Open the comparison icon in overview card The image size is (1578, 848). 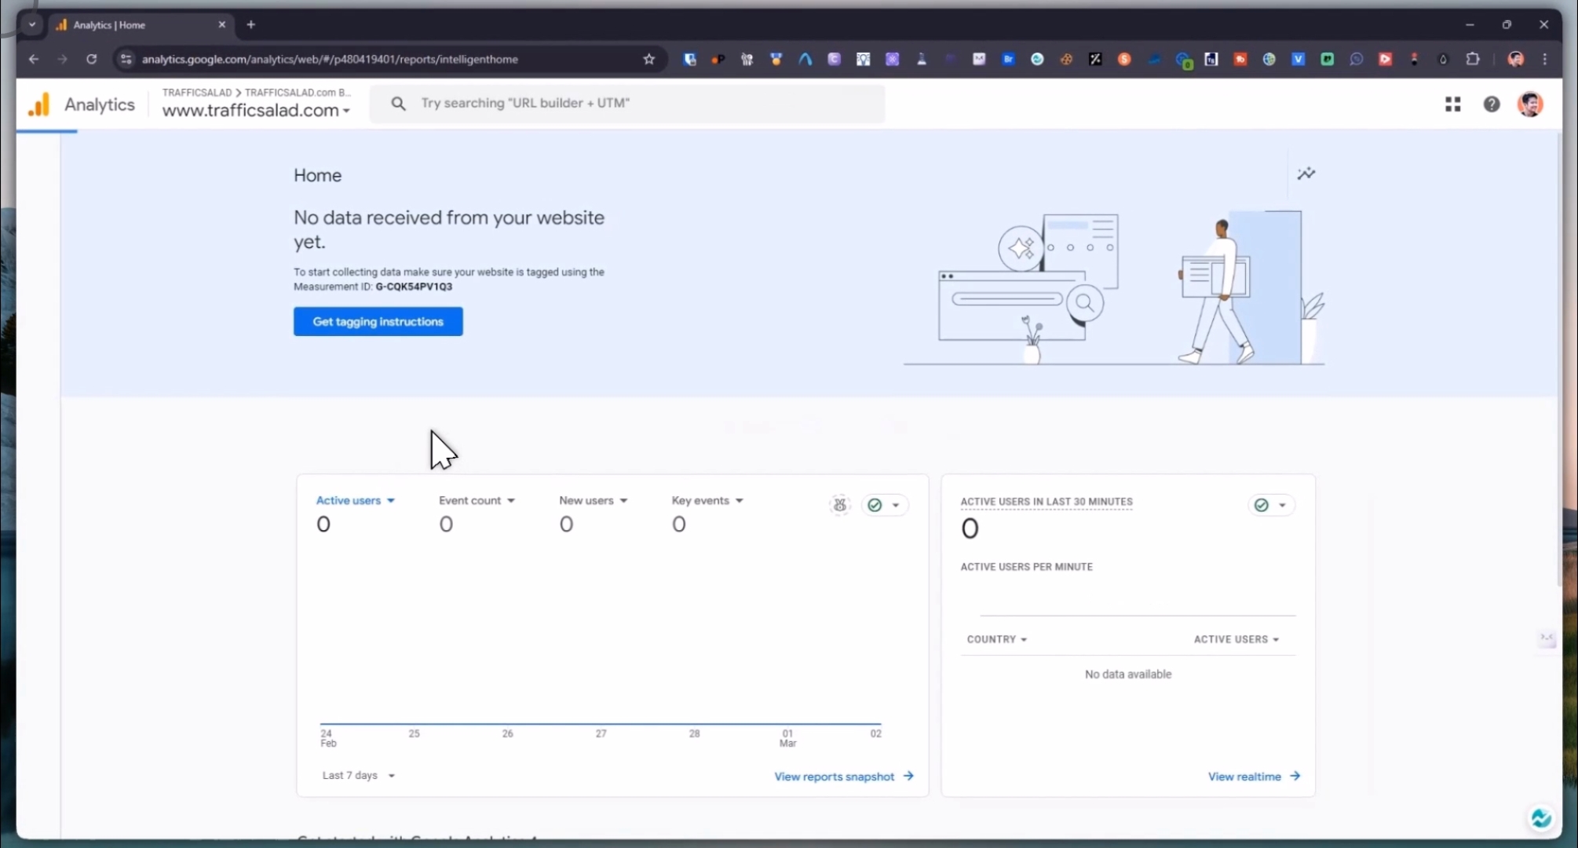(x=840, y=505)
